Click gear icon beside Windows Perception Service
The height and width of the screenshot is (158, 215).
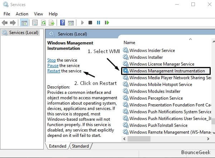point(126,98)
